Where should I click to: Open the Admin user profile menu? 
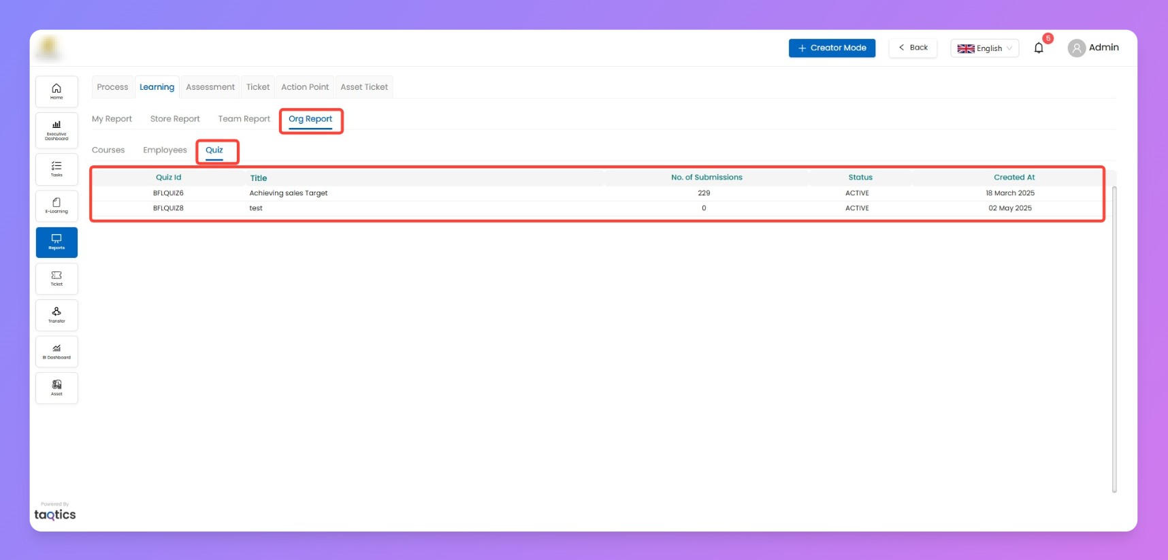1093,48
